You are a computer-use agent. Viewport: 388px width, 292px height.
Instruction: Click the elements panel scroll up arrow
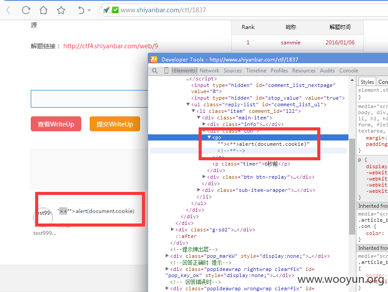tap(352, 80)
